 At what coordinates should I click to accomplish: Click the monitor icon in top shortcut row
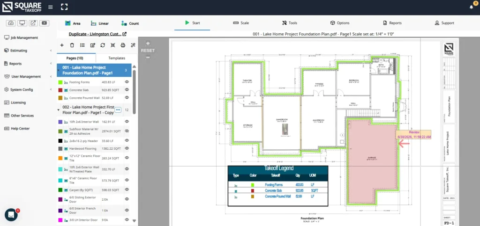(22, 23)
